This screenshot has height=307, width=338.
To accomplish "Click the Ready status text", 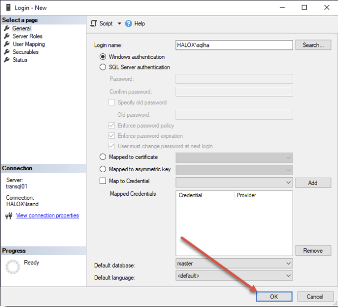I will tap(31, 263).
